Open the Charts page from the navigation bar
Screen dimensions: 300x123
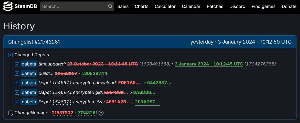[142, 6]
